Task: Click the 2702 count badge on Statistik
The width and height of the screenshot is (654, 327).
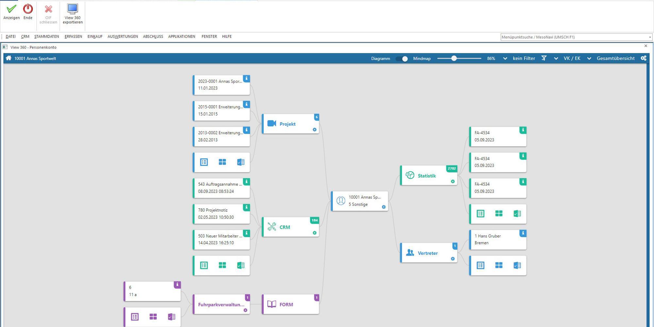Action: click(452, 169)
